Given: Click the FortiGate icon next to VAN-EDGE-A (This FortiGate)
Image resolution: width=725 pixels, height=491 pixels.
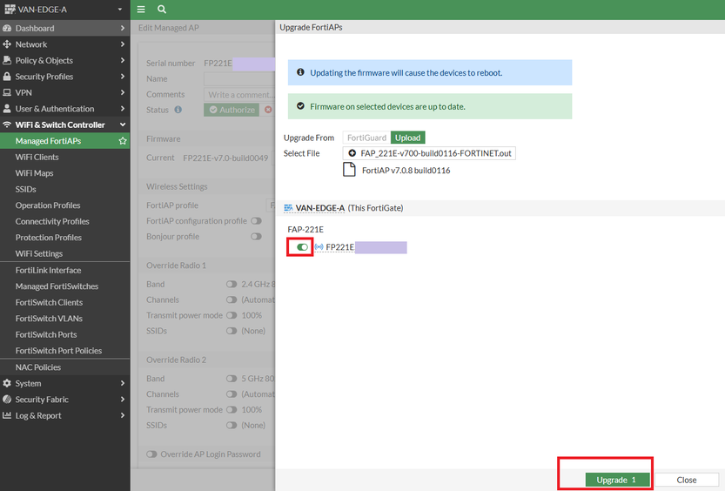Looking at the screenshot, I should click(288, 208).
